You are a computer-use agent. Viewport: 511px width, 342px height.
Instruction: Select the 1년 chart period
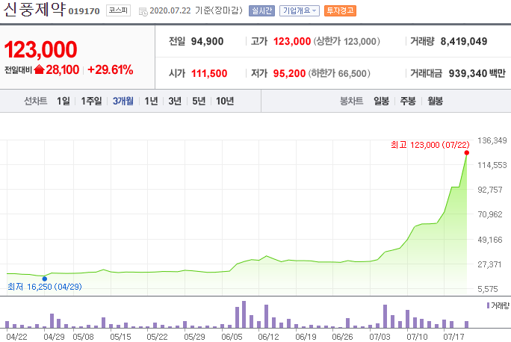[151, 101]
